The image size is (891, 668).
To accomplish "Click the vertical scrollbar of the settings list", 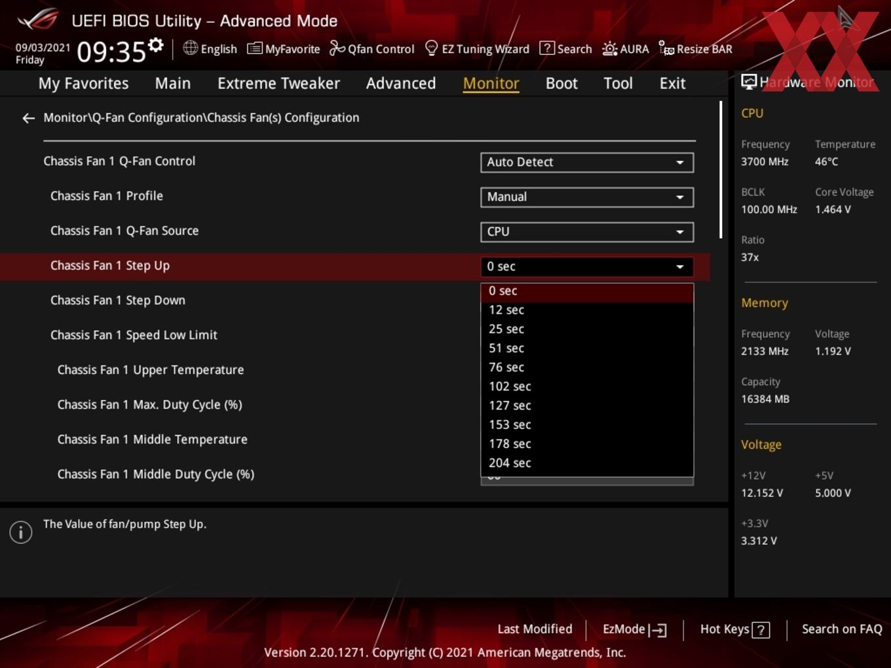I will (721, 170).
